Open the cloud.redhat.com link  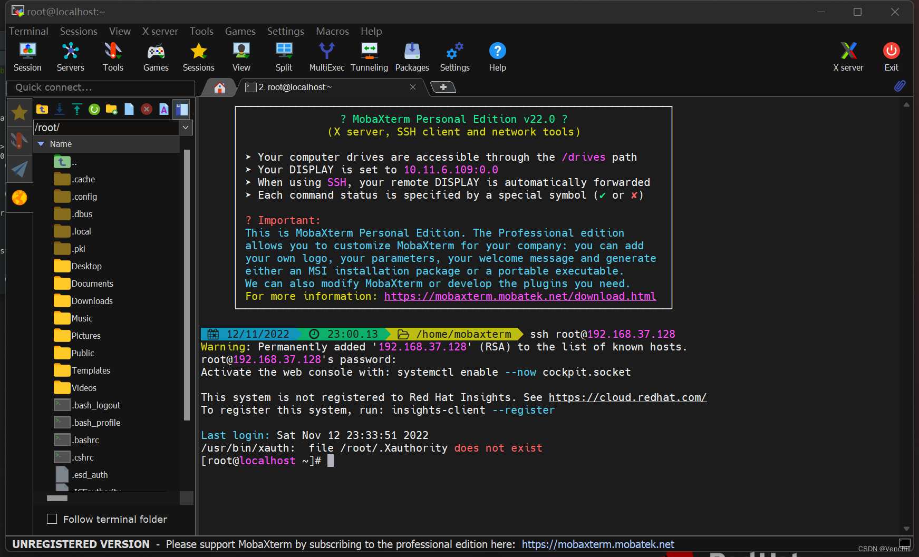coord(627,397)
